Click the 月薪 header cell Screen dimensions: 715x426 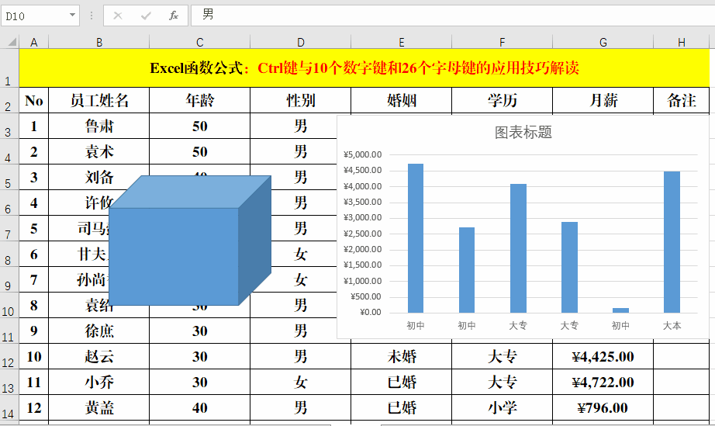click(603, 100)
